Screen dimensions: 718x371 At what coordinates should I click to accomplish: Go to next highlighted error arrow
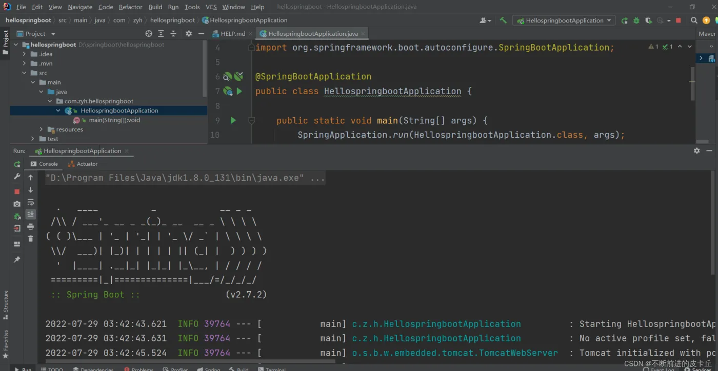pyautogui.click(x=690, y=47)
